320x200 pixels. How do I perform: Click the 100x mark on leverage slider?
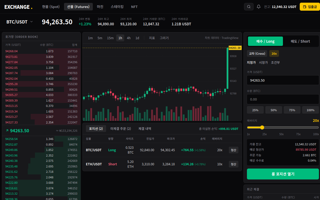316,134
